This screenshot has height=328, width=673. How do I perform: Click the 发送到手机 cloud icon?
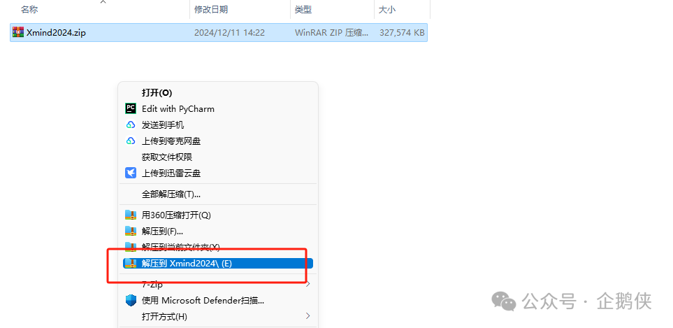[x=130, y=124]
